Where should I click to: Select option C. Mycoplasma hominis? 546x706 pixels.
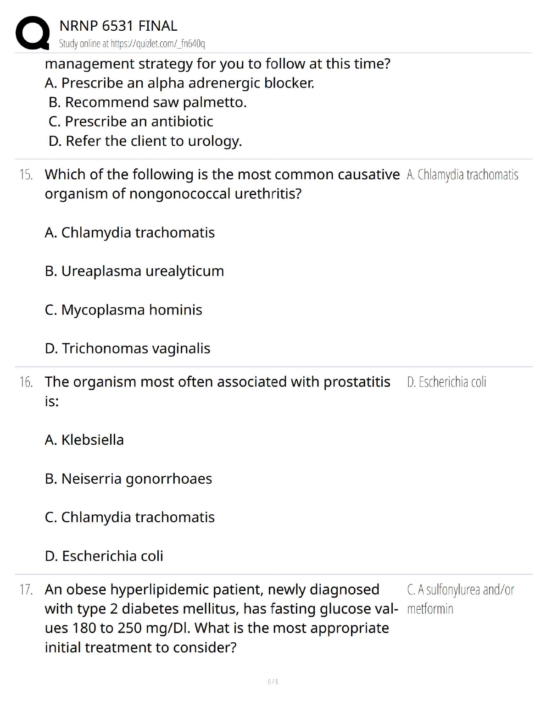coord(123,310)
